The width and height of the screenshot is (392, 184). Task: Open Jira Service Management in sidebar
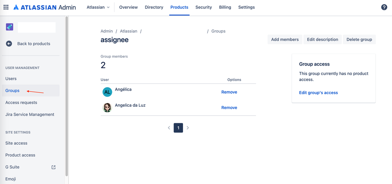coord(31,115)
